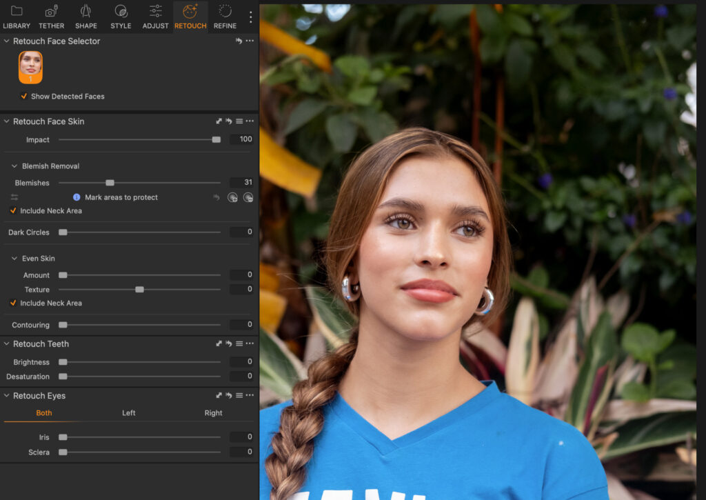Screen dimensions: 706x500
Task: Collapse the Retouch Face Selector section
Action: tap(6, 41)
